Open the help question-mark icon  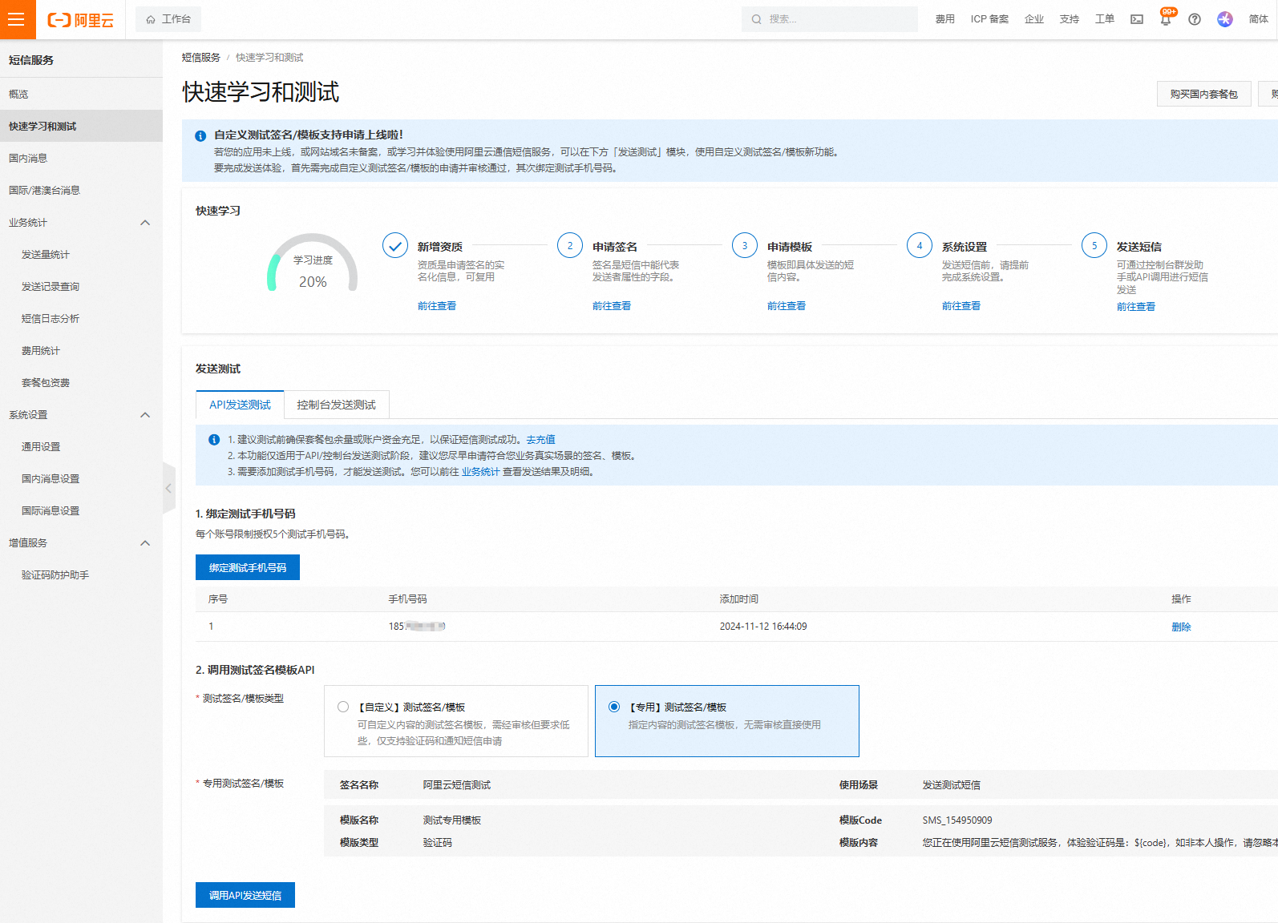point(1195,19)
